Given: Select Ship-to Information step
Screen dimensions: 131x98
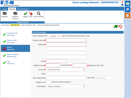Looking at the screenshot, I should (x=15, y=48).
